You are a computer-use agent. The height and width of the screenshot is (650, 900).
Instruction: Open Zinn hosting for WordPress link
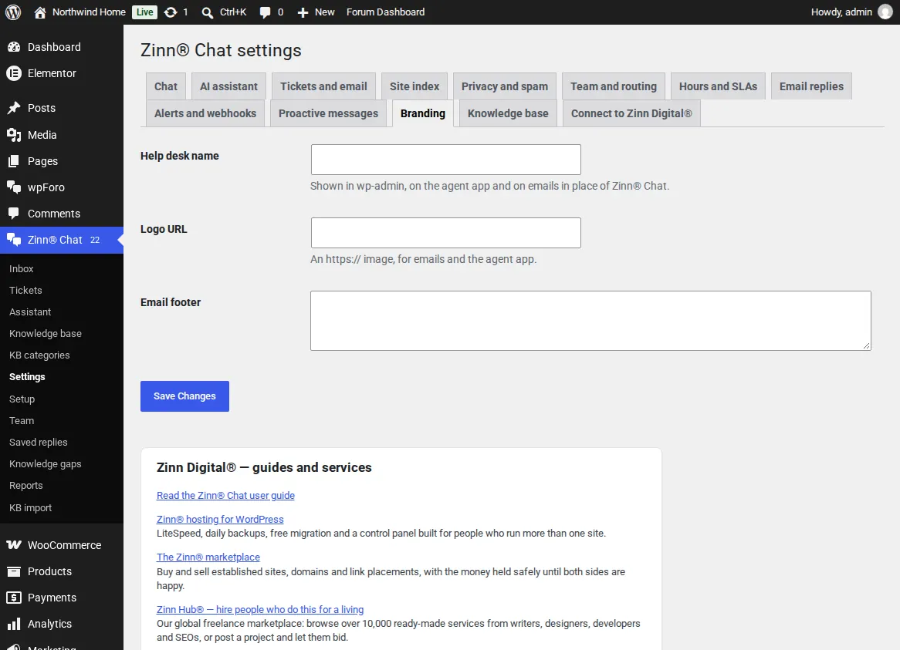click(x=220, y=519)
